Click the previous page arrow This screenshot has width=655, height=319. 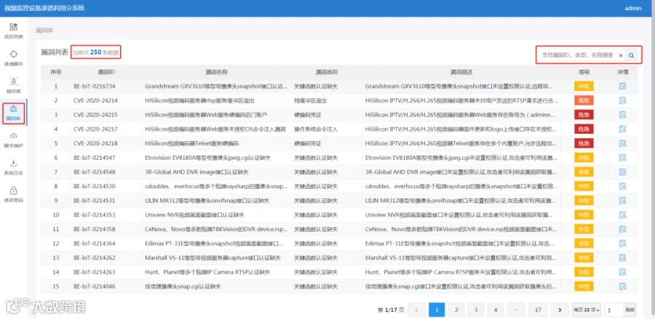pos(416,310)
